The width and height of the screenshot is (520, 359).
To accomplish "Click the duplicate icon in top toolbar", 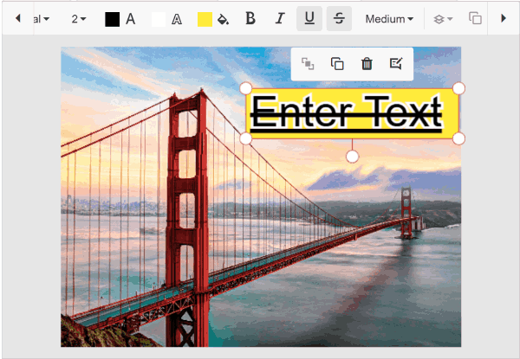I will pyautogui.click(x=475, y=18).
